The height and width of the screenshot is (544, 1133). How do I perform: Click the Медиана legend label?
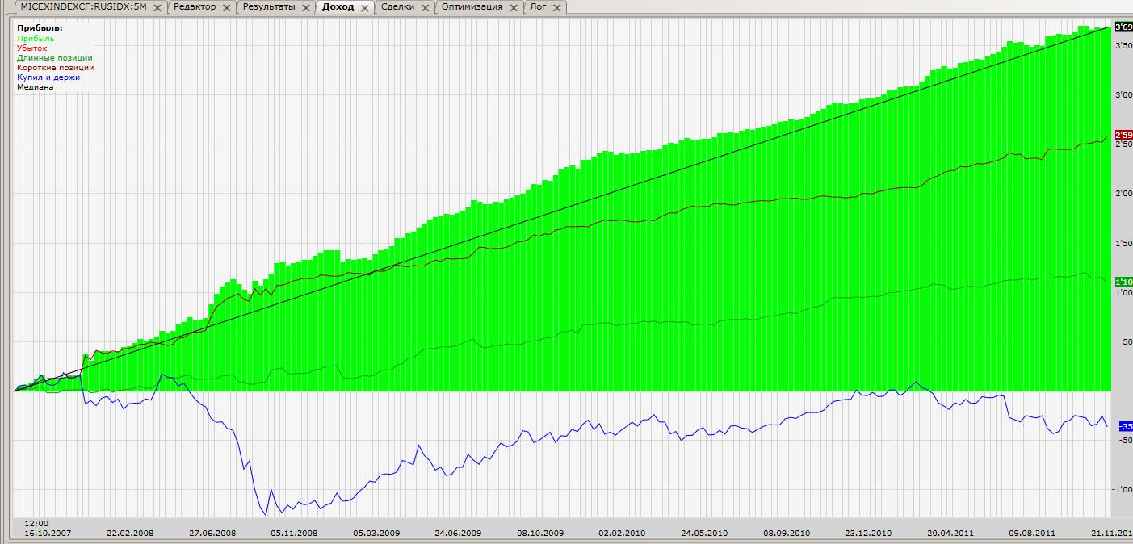click(36, 87)
